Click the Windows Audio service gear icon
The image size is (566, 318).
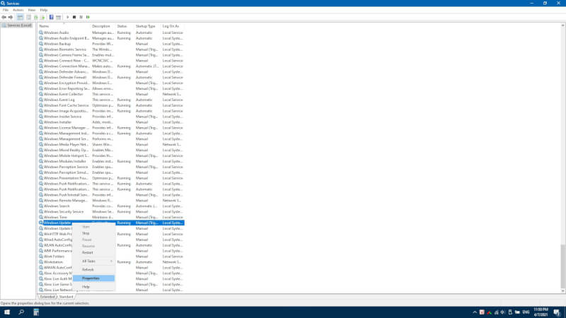click(x=41, y=33)
